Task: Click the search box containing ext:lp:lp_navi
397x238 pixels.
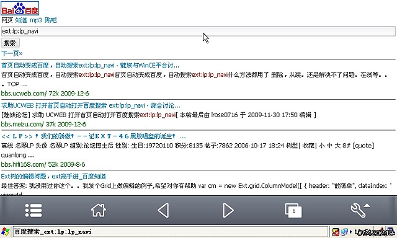Action: (198, 31)
